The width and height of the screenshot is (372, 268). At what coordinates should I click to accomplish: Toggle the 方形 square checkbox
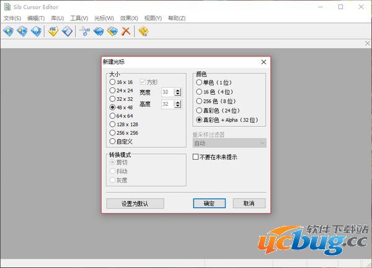tap(149, 82)
